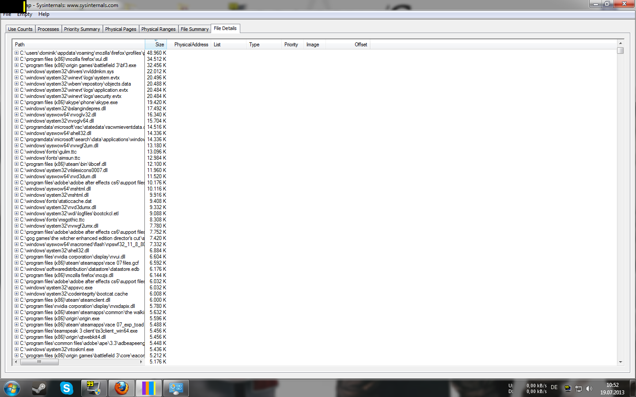This screenshot has width=636, height=397.
Task: Sort by the Size column header
Action: coord(155,45)
